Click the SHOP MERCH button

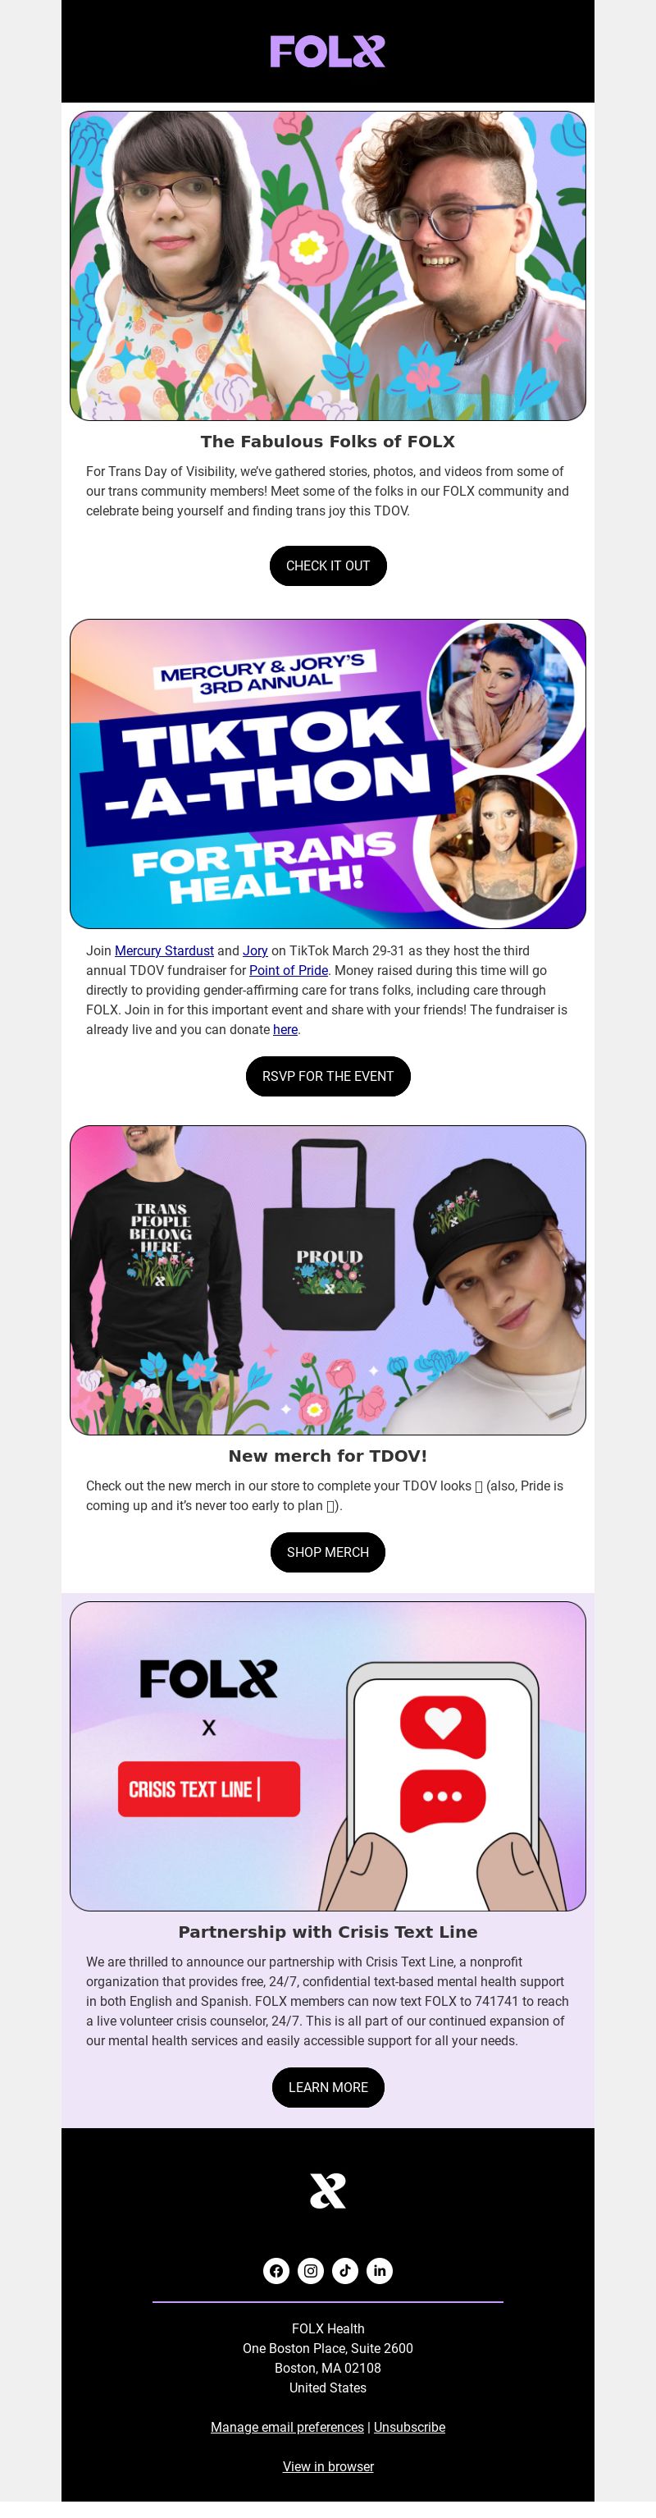(328, 1552)
